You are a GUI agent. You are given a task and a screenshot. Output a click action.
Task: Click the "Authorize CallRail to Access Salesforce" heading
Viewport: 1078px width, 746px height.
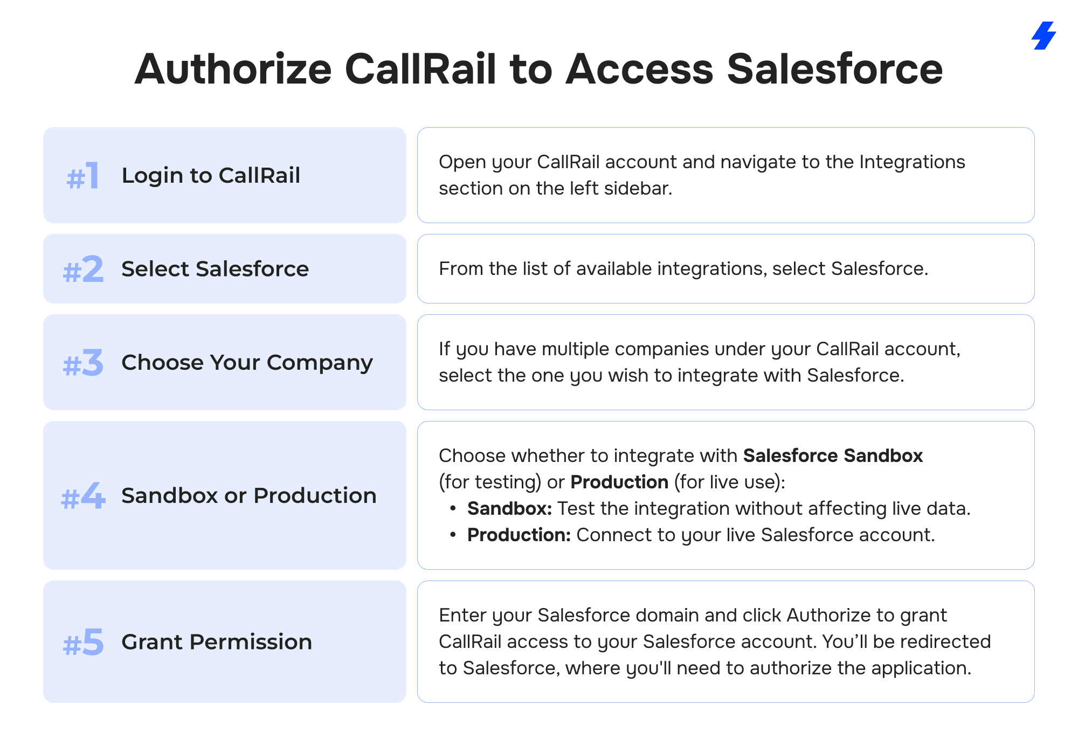coord(538,69)
